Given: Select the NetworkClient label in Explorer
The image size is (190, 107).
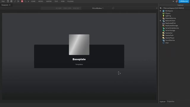Looking at the screenshot, I should coord(170,21).
